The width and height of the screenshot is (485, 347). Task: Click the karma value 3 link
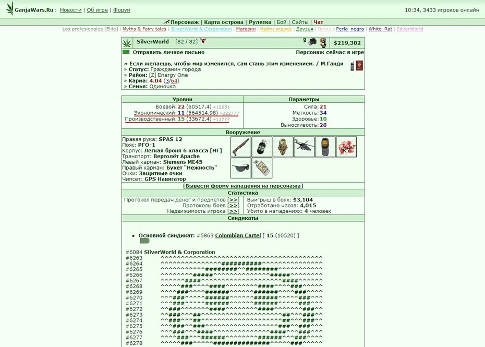(x=167, y=80)
